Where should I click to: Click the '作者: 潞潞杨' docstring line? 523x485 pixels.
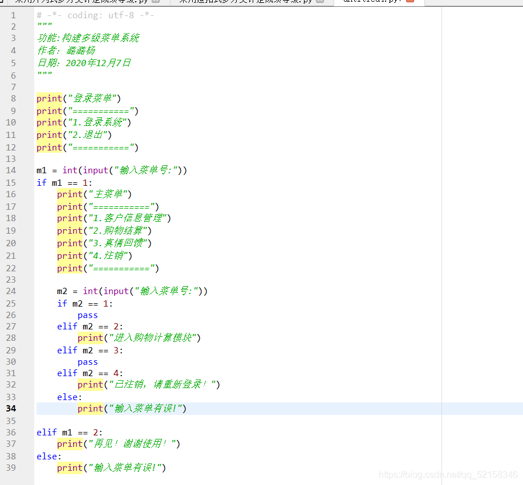[66, 50]
